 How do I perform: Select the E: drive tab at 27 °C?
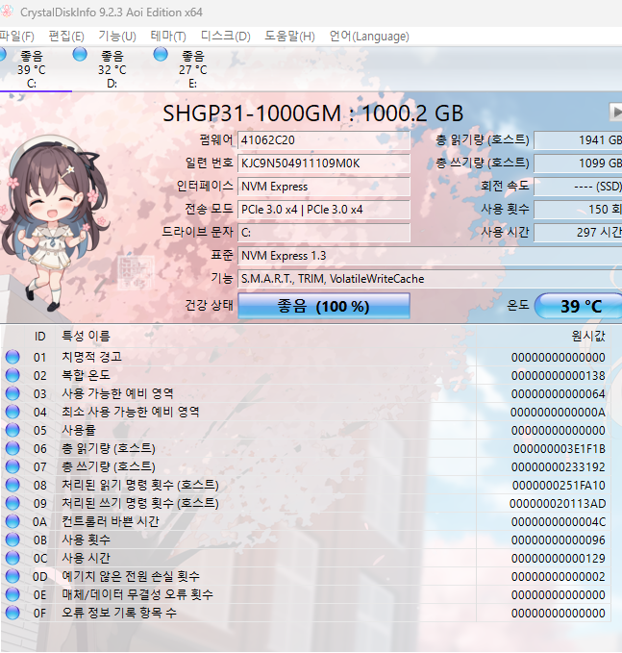[x=193, y=68]
